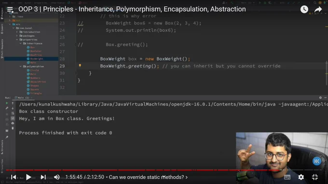Click the pin tab icon in Run panel
The height and width of the screenshot is (184, 328).
(7, 137)
